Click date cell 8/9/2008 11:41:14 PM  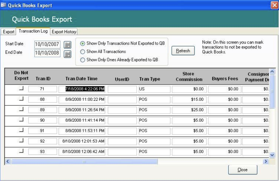pyautogui.click(x=82, y=120)
